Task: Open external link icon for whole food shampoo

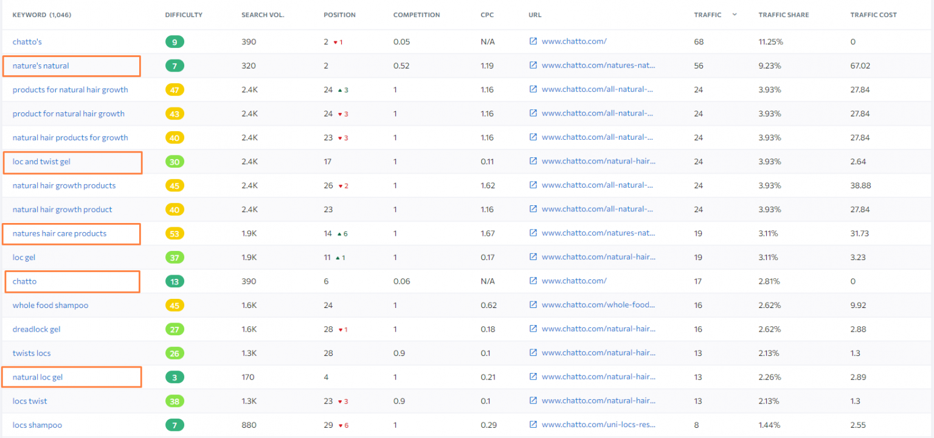Action: 533,305
